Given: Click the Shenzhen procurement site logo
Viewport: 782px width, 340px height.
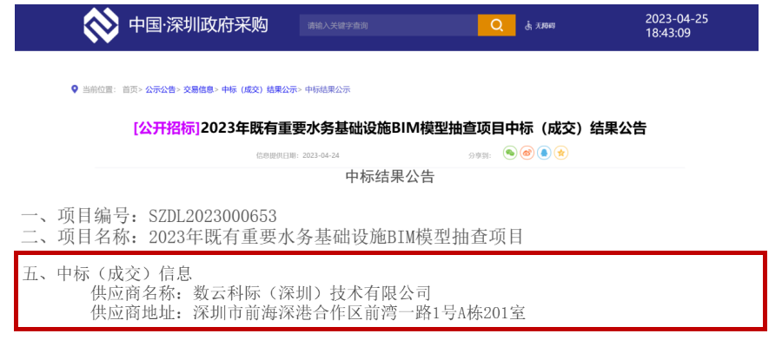Looking at the screenshot, I should tap(101, 25).
